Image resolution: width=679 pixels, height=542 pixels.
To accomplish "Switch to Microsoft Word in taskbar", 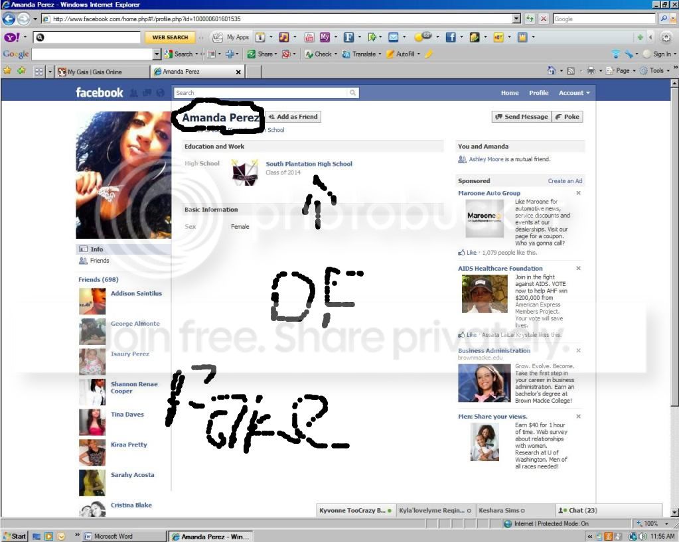I will (124, 536).
